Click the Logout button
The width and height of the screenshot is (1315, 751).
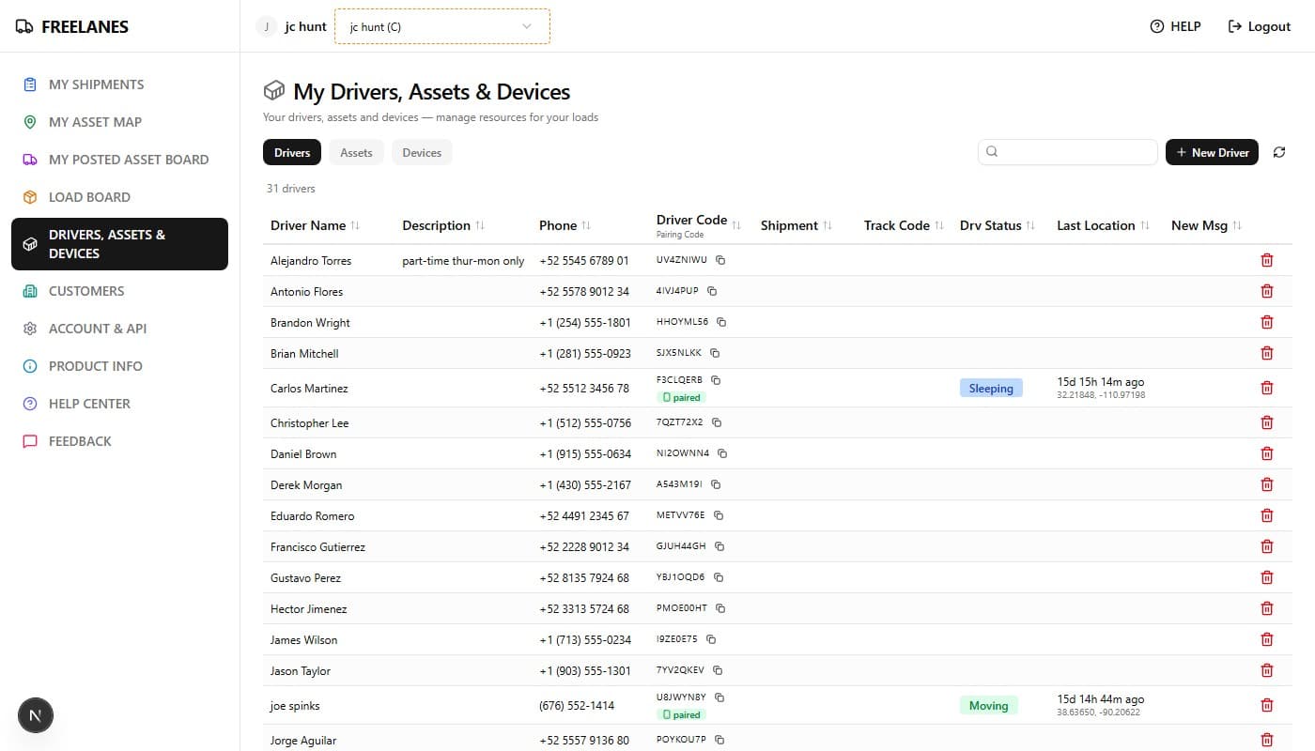click(x=1260, y=26)
